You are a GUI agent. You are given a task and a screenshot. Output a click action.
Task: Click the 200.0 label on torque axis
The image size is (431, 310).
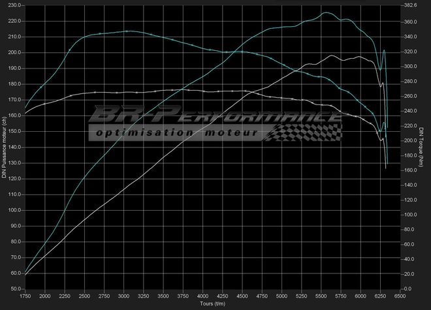410,140
